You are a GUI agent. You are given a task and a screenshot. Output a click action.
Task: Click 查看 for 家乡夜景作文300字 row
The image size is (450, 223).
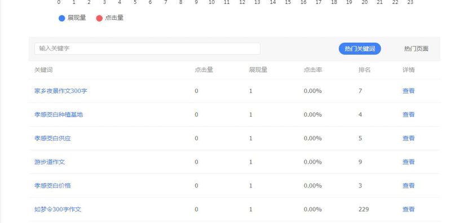coord(408,91)
